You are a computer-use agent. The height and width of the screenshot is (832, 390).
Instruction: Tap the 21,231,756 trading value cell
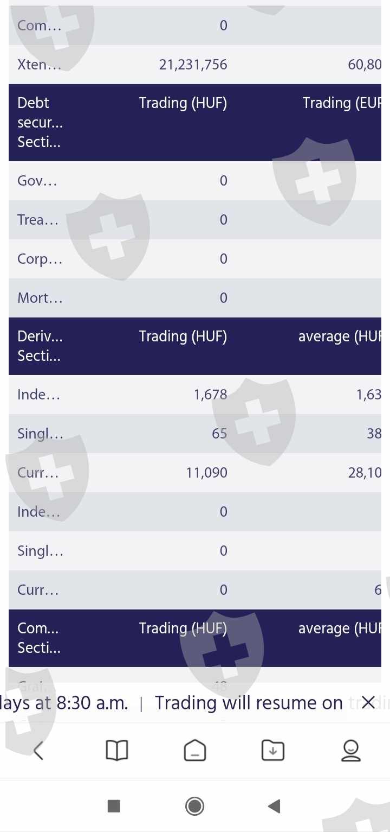click(193, 65)
